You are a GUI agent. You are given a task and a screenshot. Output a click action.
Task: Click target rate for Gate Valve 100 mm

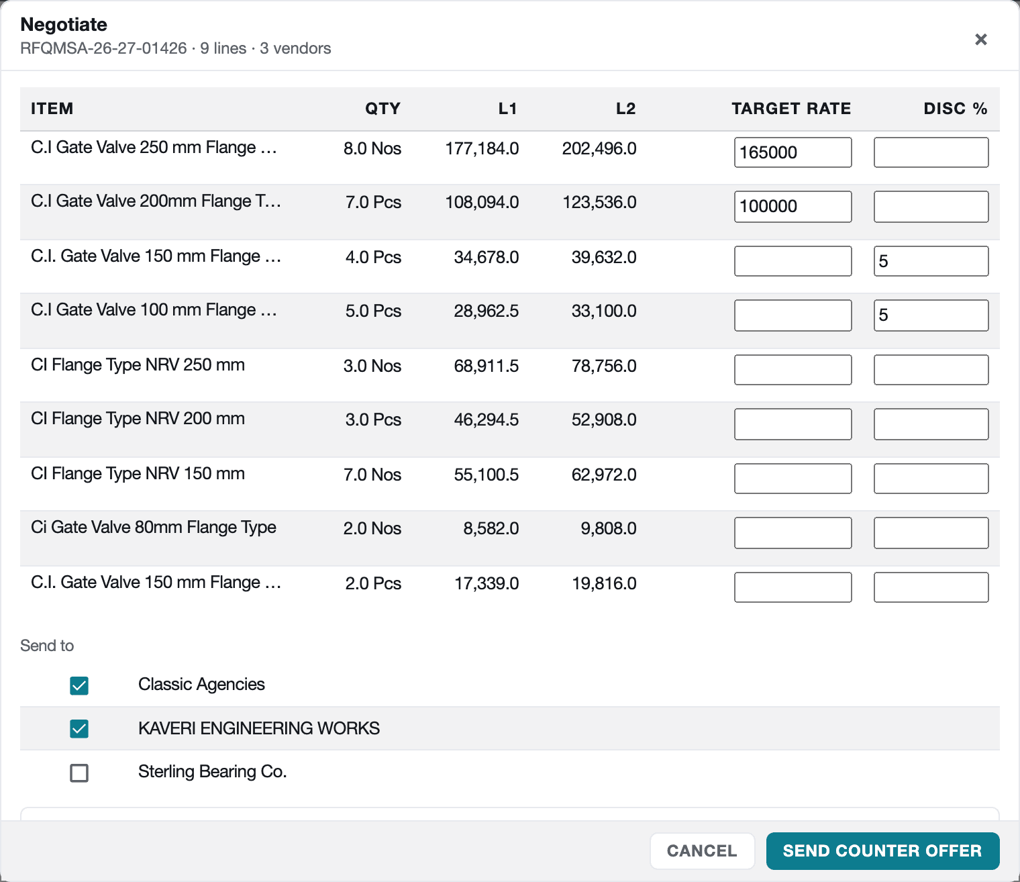[x=793, y=315]
